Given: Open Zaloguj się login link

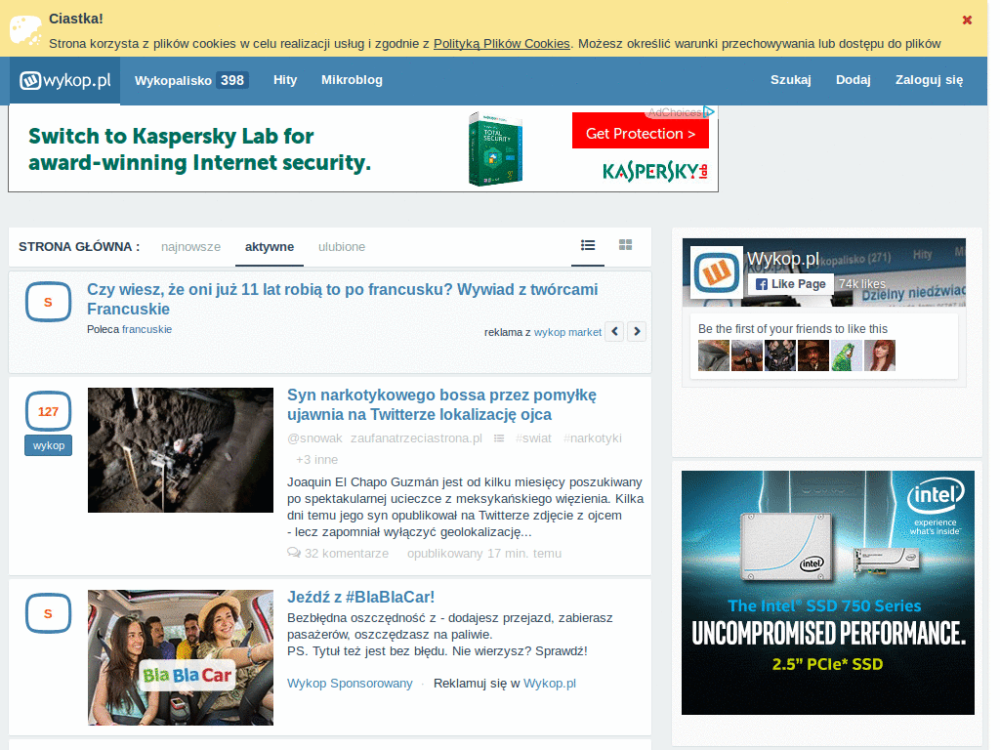Looking at the screenshot, I should [x=929, y=80].
